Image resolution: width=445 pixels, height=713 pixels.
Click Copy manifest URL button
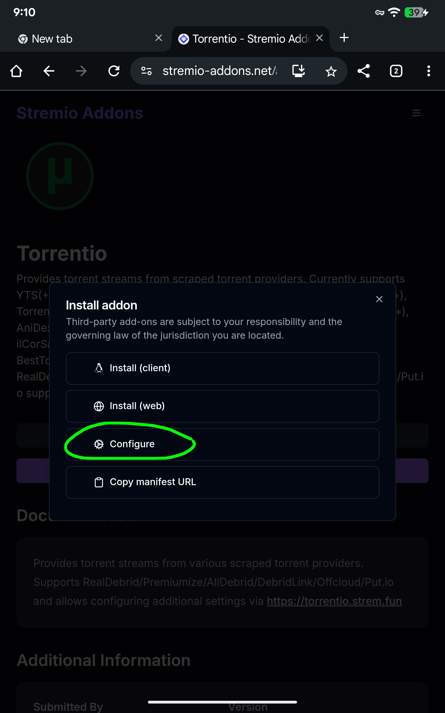pyautogui.click(x=222, y=482)
